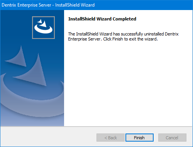Click the successfully uninstalled message text
The height and width of the screenshot is (147, 193).
[x=123, y=37]
